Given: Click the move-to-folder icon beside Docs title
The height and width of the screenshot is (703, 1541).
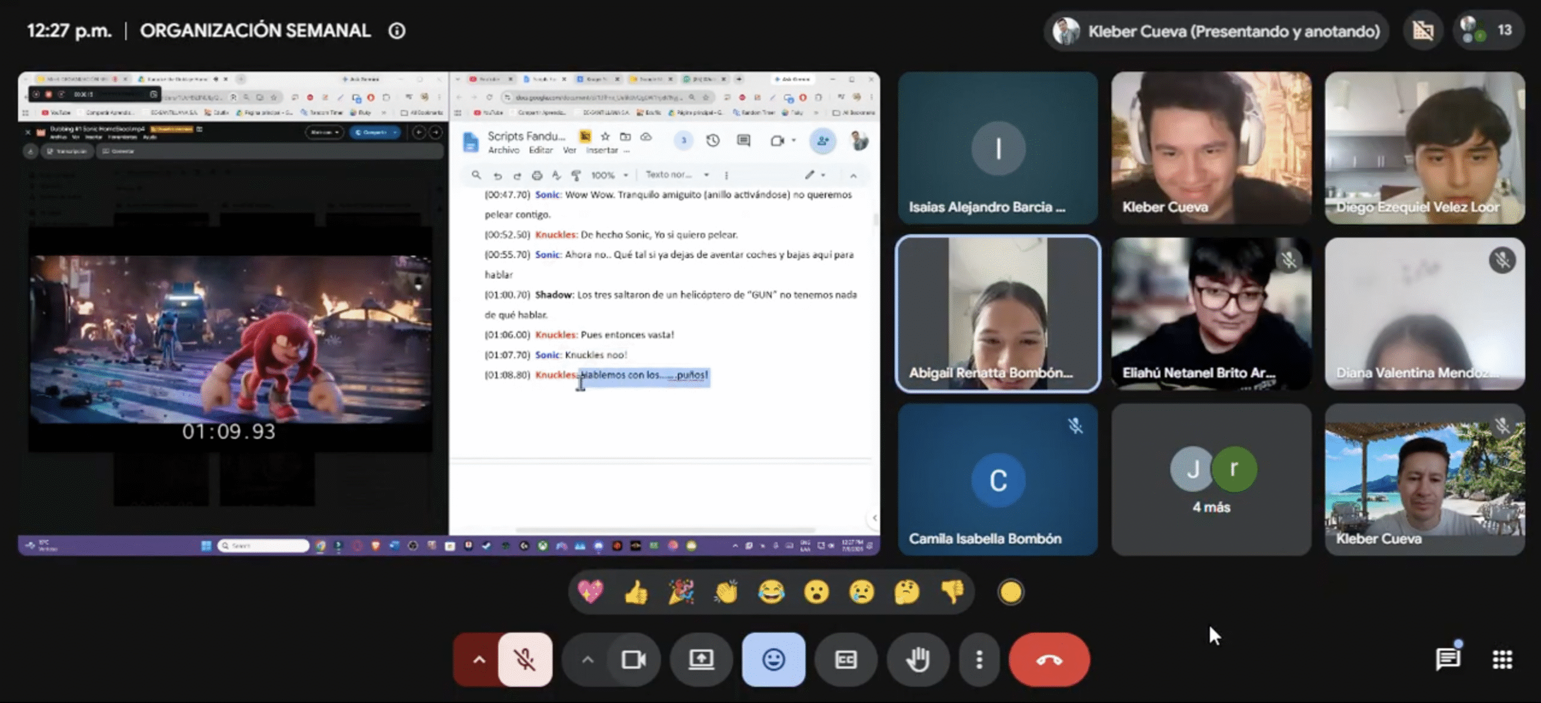Looking at the screenshot, I should pos(625,137).
